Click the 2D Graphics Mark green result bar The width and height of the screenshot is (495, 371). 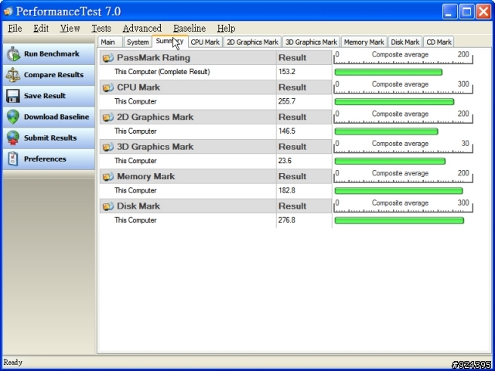pyautogui.click(x=386, y=131)
